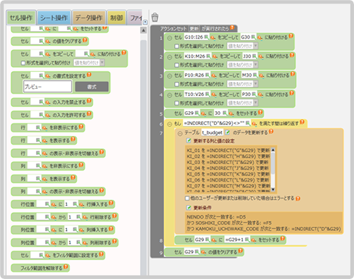Open help icon on row 5 をセットする block

click(260, 112)
